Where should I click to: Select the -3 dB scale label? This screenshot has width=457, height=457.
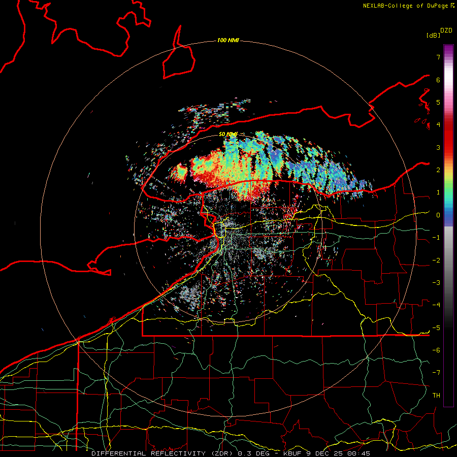[x=436, y=283]
